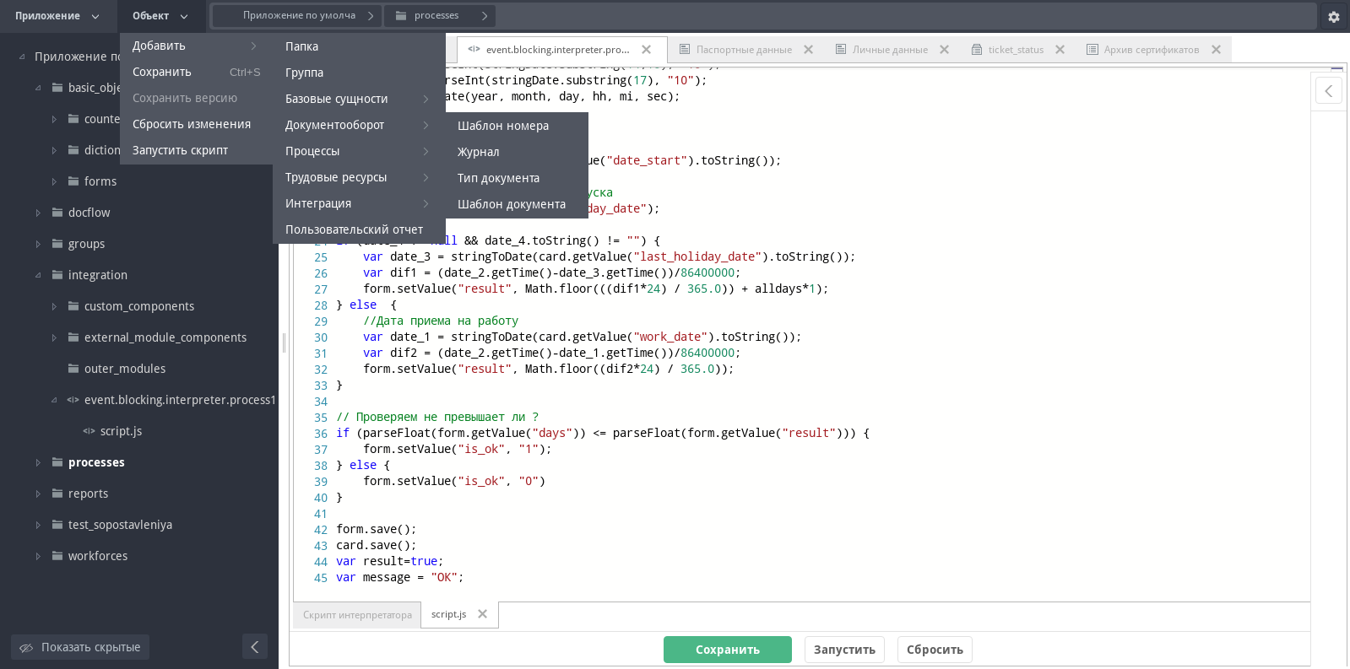Select the forms folder in tree
The width and height of the screenshot is (1350, 669).
tap(100, 181)
